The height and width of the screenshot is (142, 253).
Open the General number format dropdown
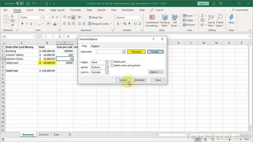140,17
